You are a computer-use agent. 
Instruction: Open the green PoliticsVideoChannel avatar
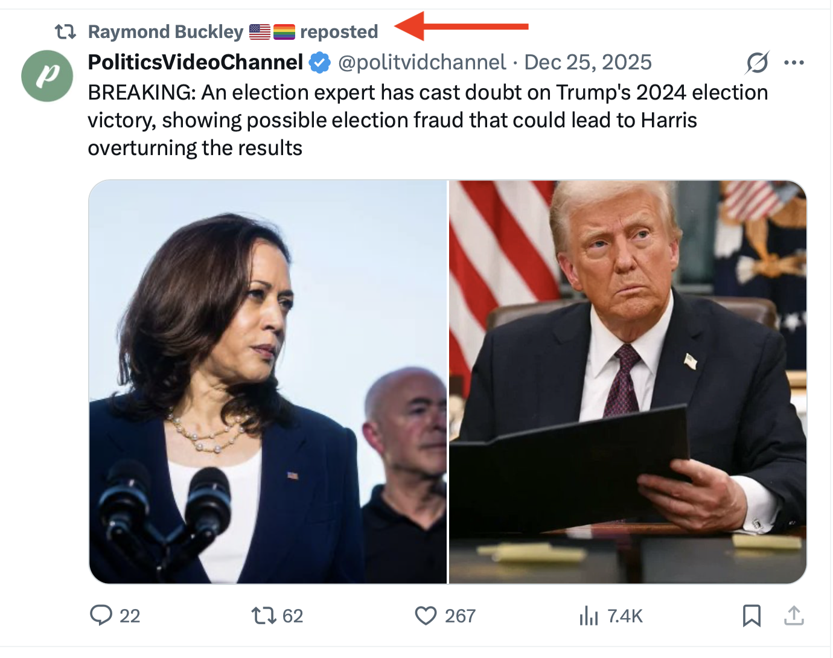[x=47, y=75]
